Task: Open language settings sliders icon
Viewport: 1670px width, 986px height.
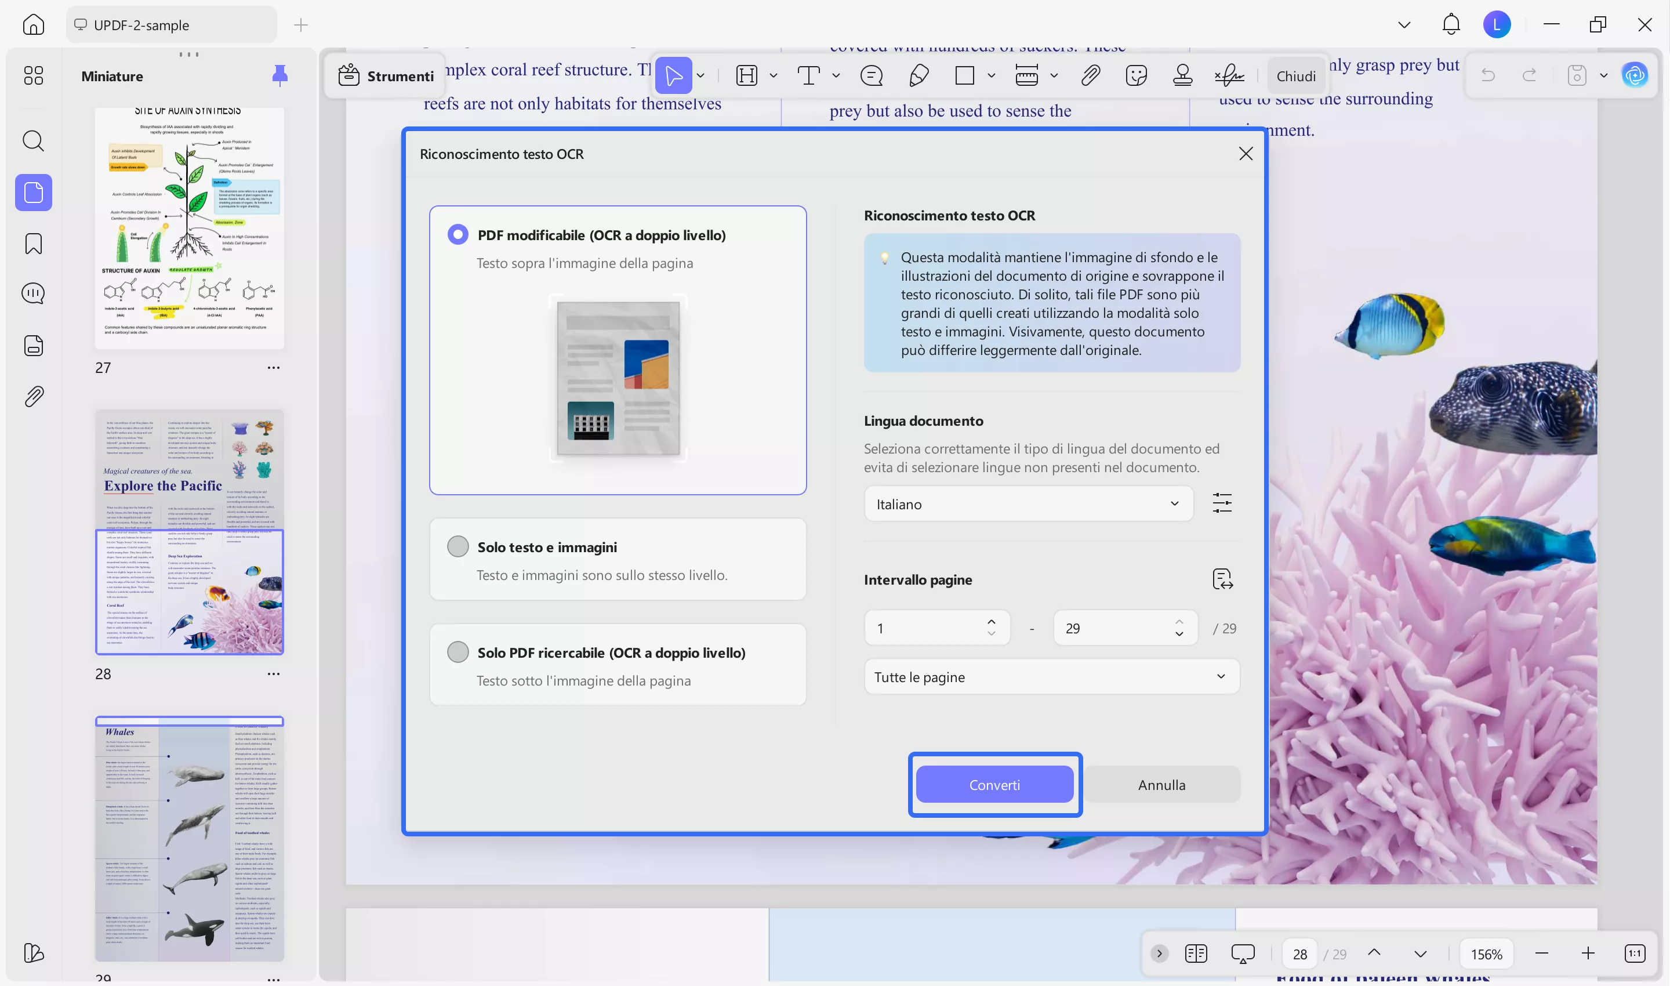Action: click(1222, 503)
